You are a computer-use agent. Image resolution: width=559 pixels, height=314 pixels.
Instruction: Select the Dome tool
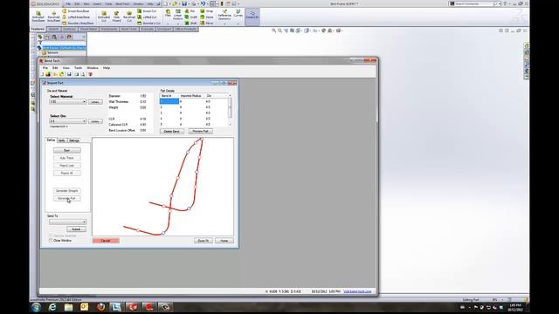click(x=207, y=17)
